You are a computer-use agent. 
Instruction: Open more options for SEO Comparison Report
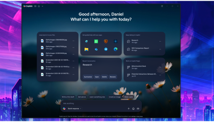coord(160,49)
